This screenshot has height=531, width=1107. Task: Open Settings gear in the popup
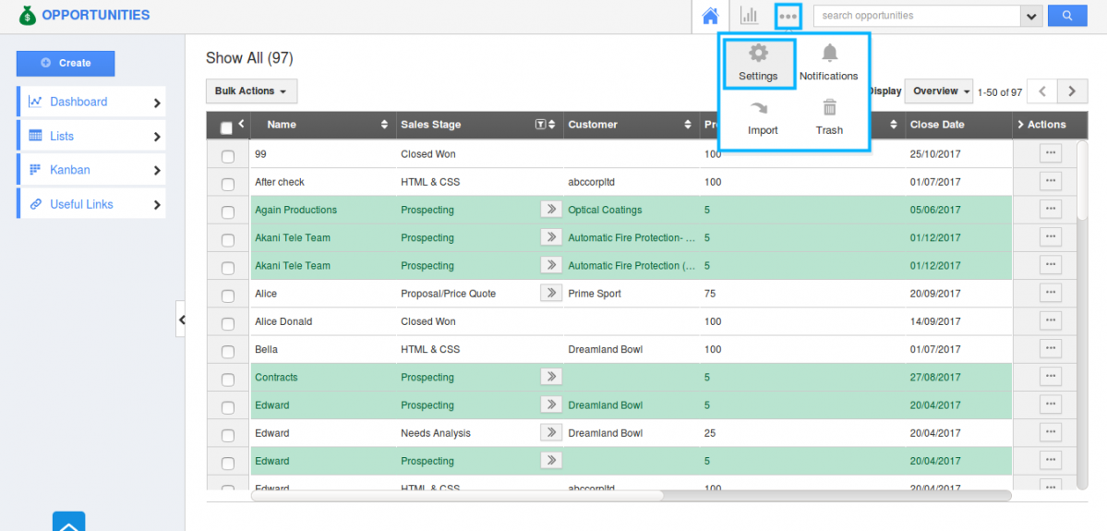[x=758, y=62]
